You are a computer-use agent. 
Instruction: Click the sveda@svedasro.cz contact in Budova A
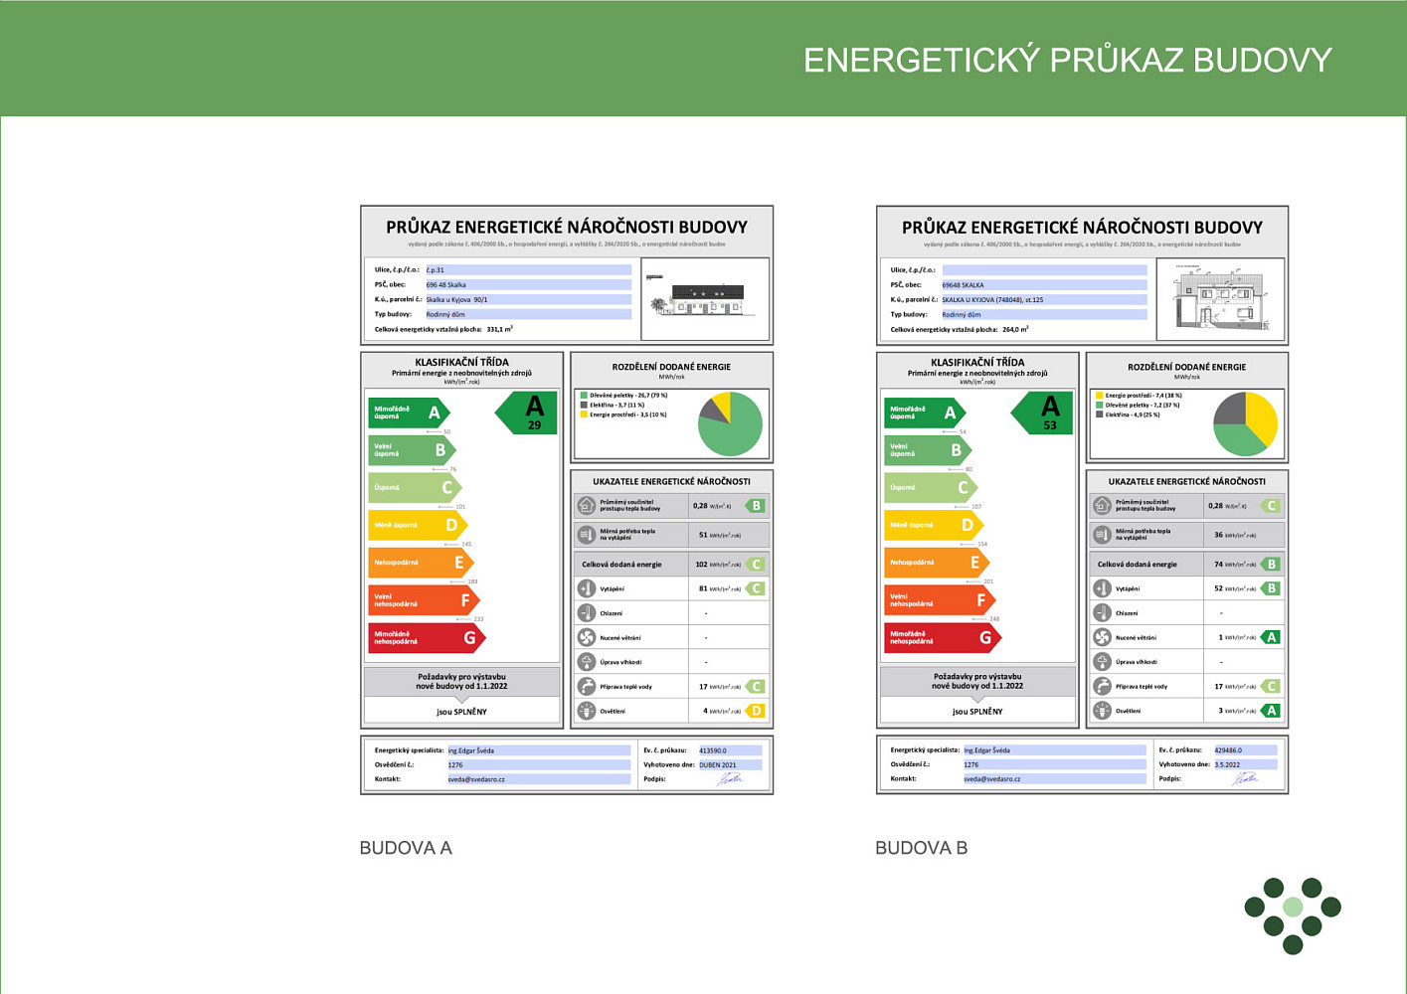coord(476,779)
